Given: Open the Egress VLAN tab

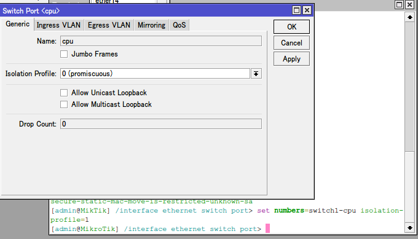Looking at the screenshot, I should tap(109, 25).
